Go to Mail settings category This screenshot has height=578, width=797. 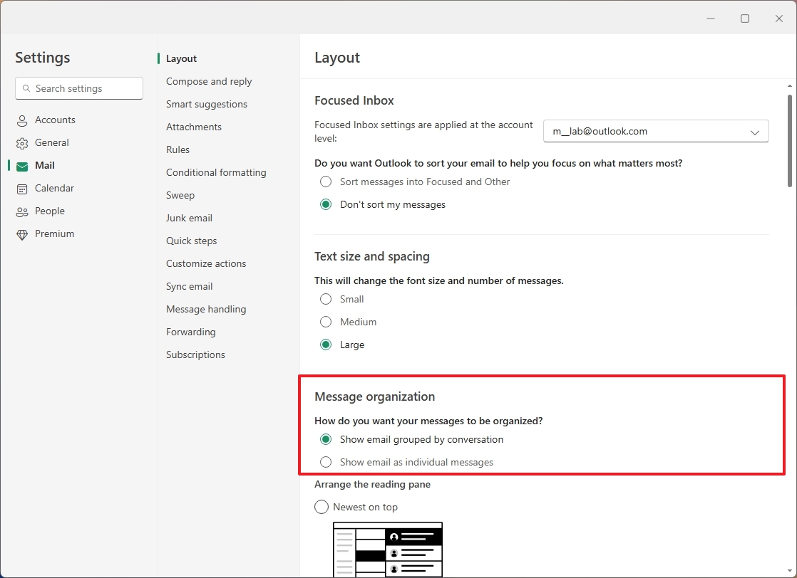coord(45,166)
